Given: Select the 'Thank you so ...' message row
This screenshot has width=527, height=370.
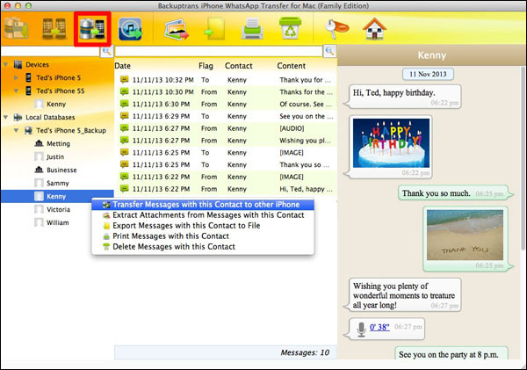Looking at the screenshot, I should coord(226,164).
